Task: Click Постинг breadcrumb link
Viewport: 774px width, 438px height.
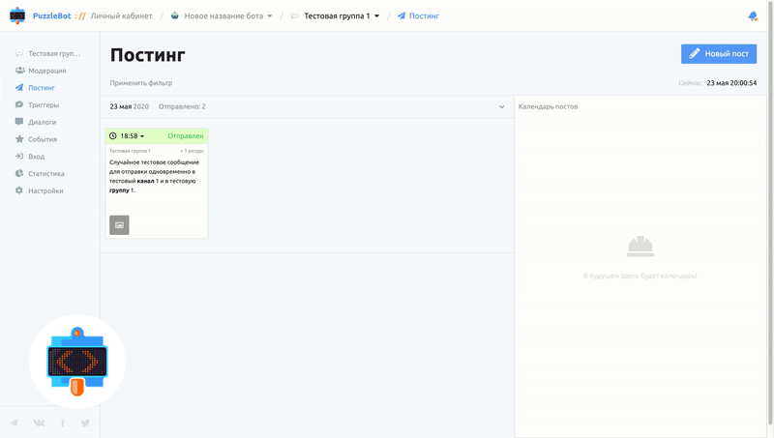Action: 424,15
